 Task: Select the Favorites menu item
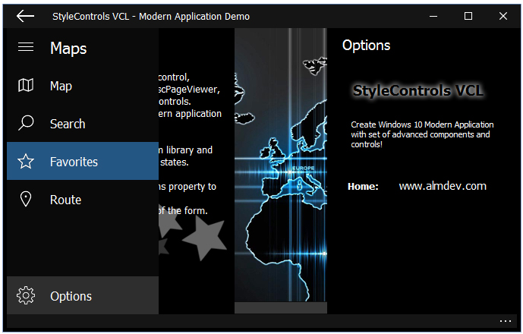[x=83, y=161]
